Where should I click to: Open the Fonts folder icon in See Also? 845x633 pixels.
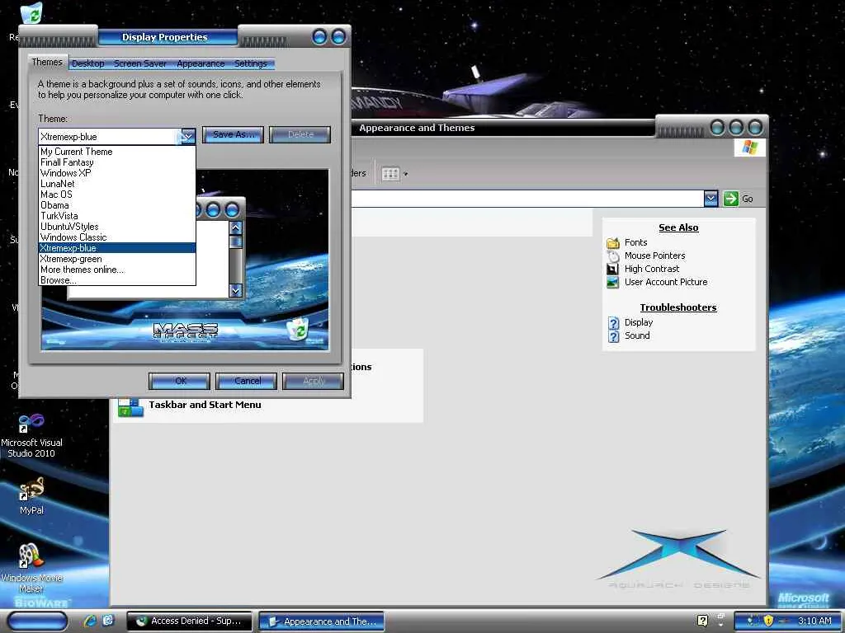(x=613, y=243)
